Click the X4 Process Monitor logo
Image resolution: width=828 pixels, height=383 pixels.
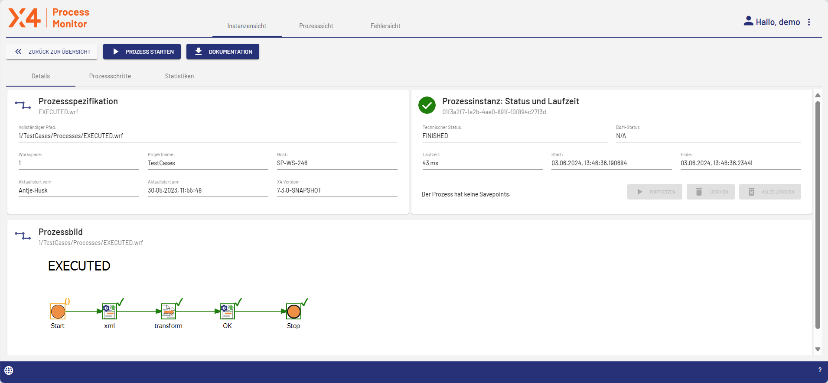point(49,18)
